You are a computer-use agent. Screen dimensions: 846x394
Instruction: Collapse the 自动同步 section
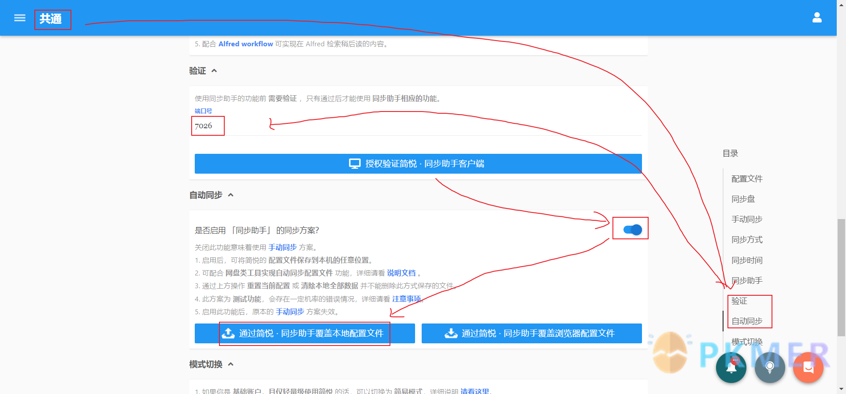tap(230, 195)
